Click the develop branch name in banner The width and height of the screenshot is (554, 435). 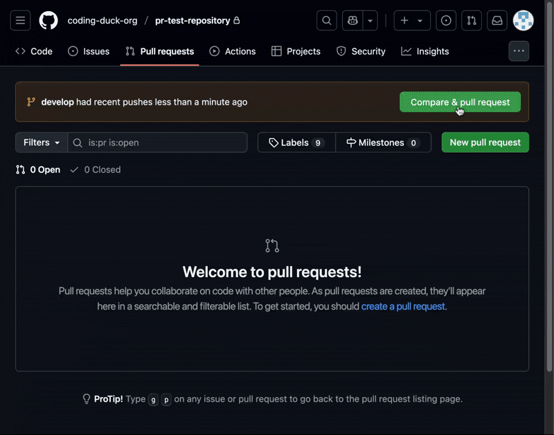(x=57, y=102)
